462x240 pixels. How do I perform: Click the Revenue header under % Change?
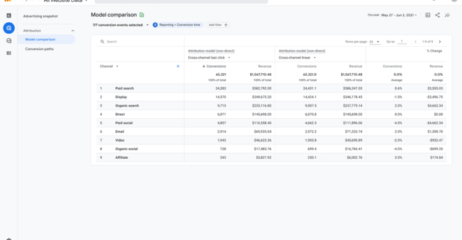pyautogui.click(x=436, y=66)
